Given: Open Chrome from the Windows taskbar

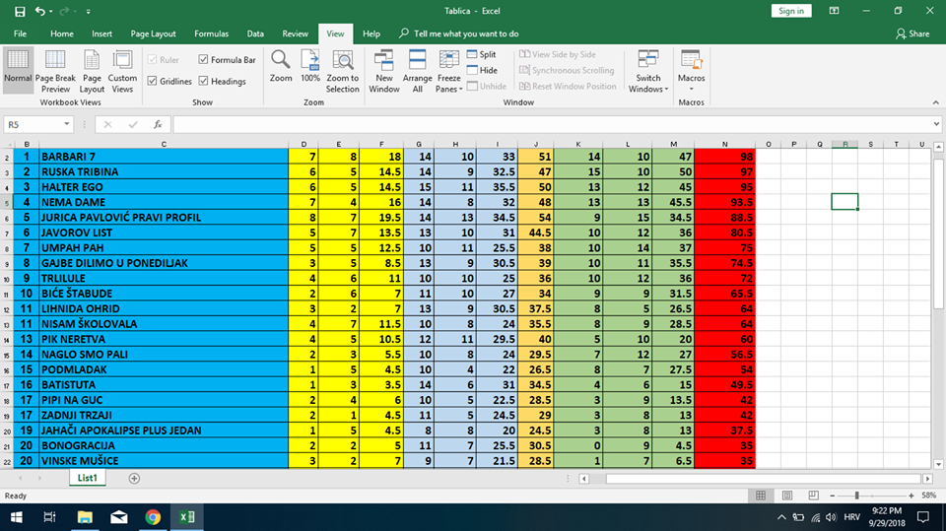Looking at the screenshot, I should click(x=153, y=517).
